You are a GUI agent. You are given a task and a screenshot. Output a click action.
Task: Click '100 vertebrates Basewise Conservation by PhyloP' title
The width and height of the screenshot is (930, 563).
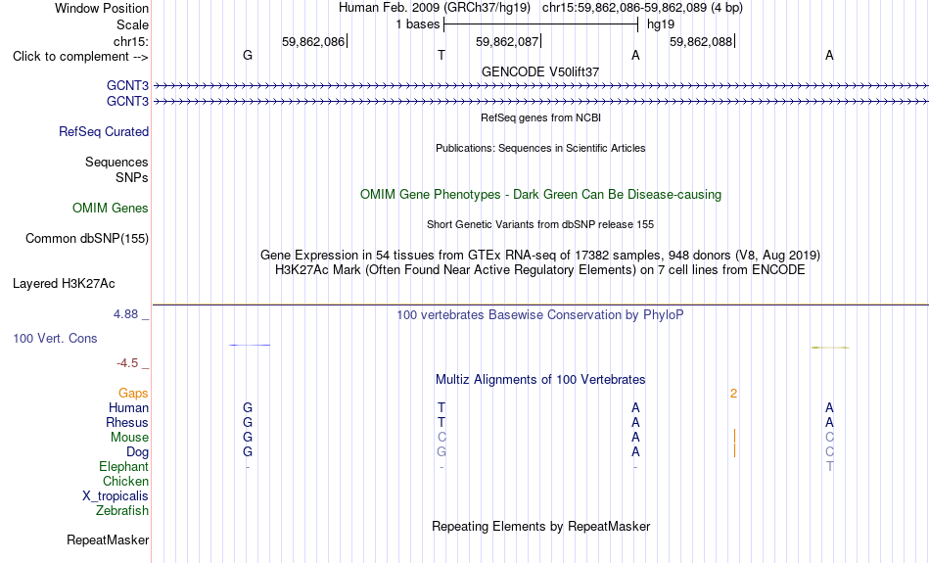click(x=540, y=315)
